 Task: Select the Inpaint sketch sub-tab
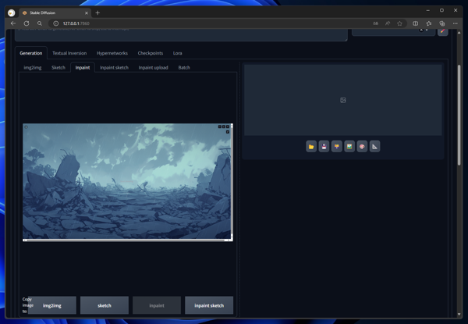pos(115,67)
